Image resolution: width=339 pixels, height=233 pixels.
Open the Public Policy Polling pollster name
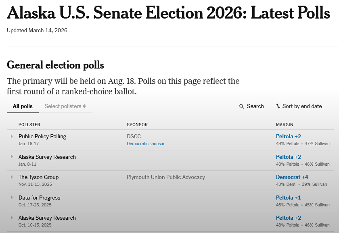click(42, 137)
